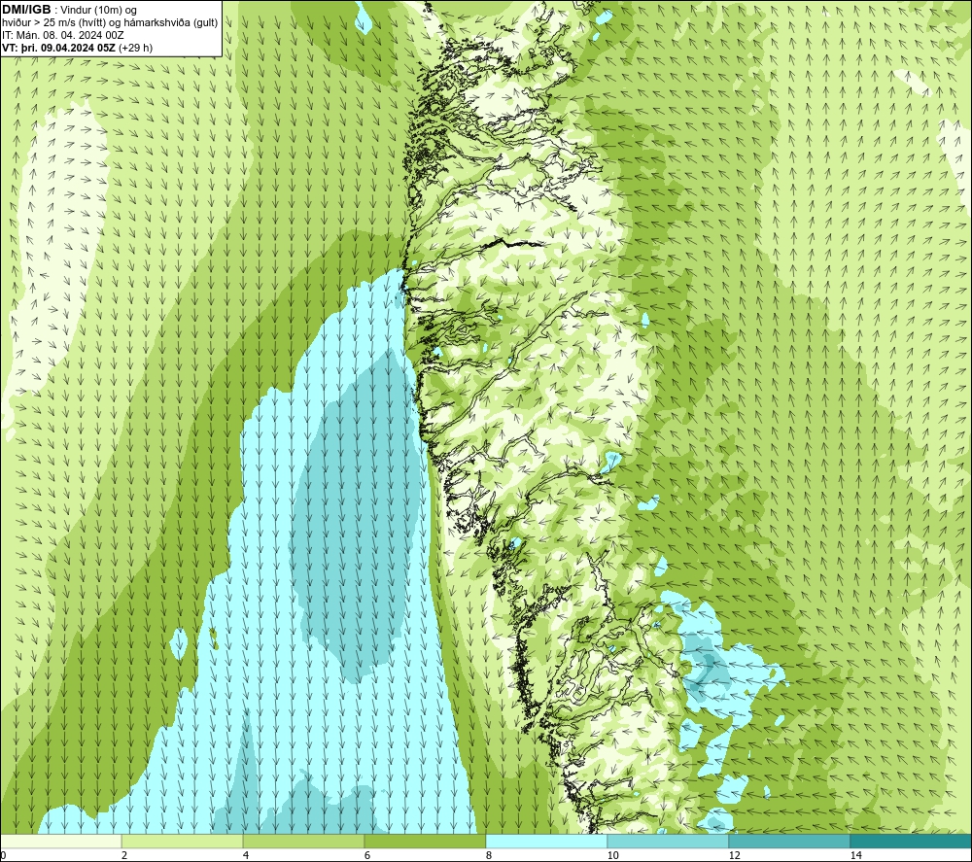Screen dimensions: 972x862
Task: Click the 10–12 m/s teal swatch
Action: (669, 841)
